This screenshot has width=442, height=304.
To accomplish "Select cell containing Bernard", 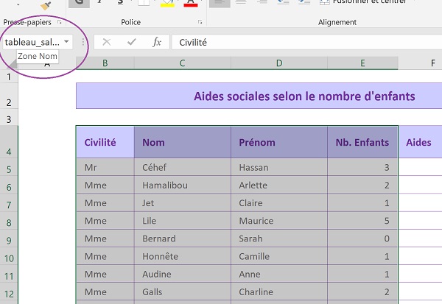I will tap(183, 238).
